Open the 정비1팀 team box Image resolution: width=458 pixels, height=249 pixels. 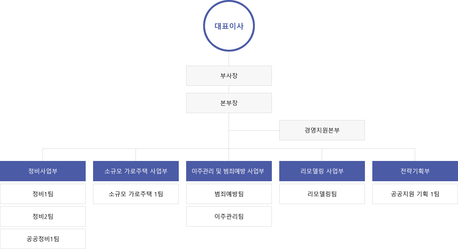43,194
